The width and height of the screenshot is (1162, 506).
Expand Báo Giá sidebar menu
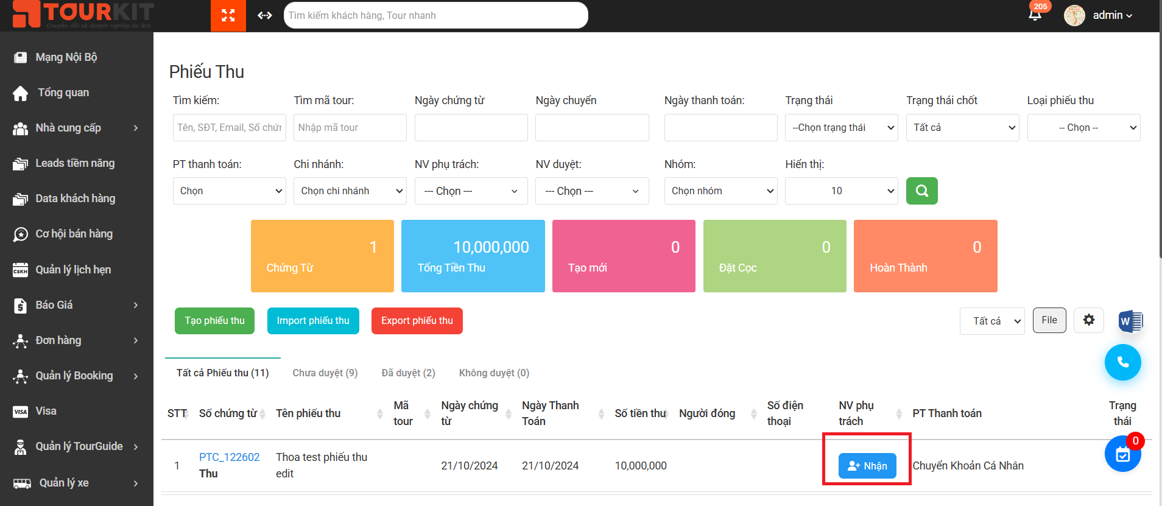(x=77, y=305)
